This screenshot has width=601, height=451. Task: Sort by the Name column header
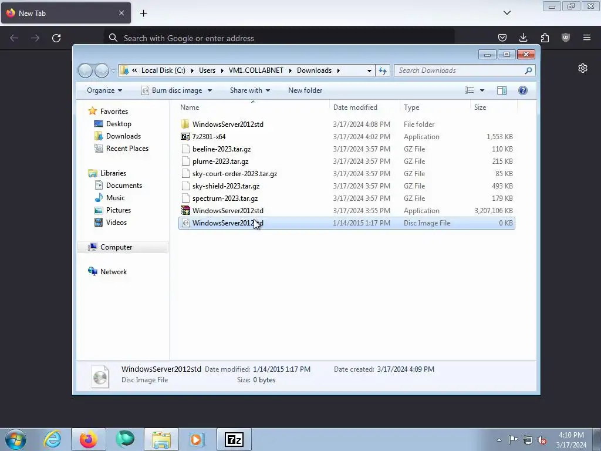[253, 107]
